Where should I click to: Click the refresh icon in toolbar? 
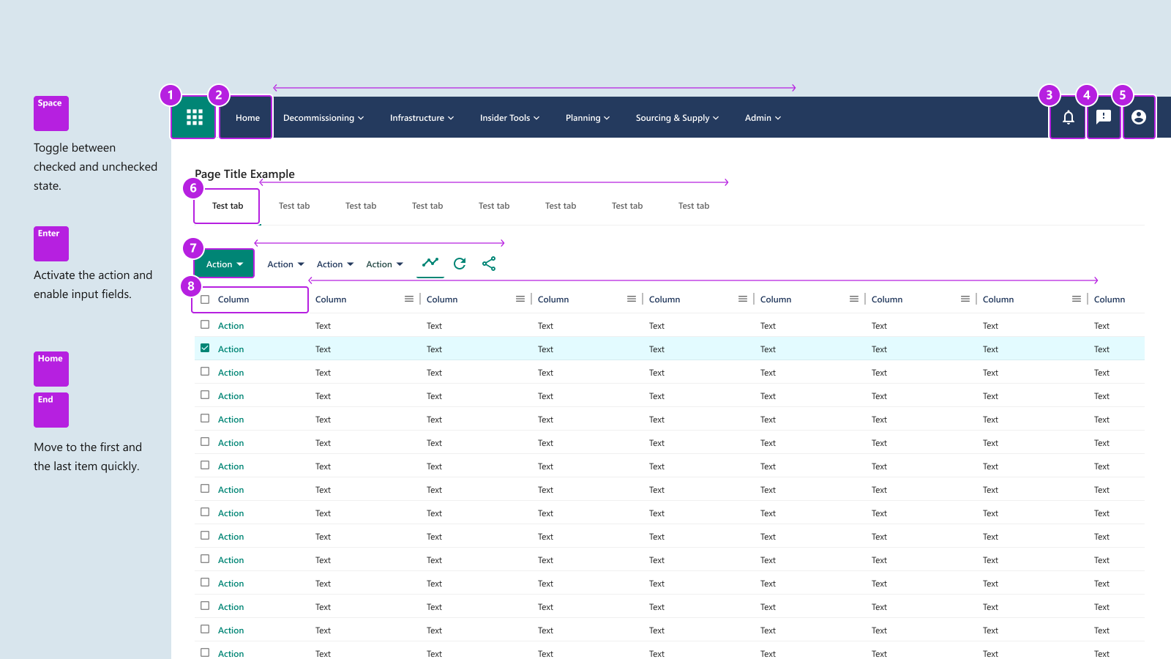pos(460,264)
